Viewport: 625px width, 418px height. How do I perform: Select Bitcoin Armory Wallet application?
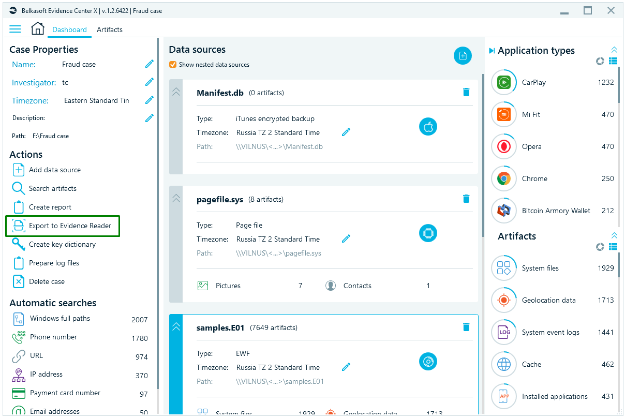(x=553, y=211)
